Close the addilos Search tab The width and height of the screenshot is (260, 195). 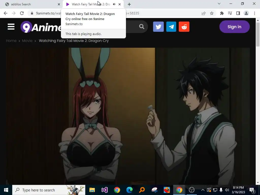pyautogui.click(x=59, y=4)
